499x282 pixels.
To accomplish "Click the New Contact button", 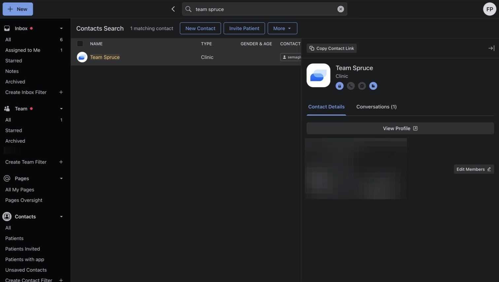I will click(x=200, y=28).
